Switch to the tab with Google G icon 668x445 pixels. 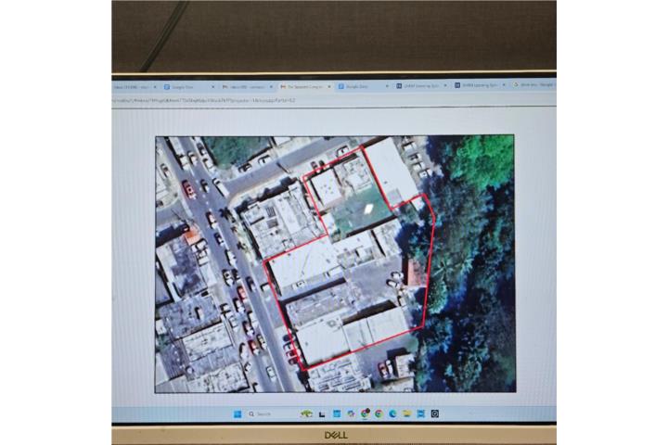pos(534,85)
